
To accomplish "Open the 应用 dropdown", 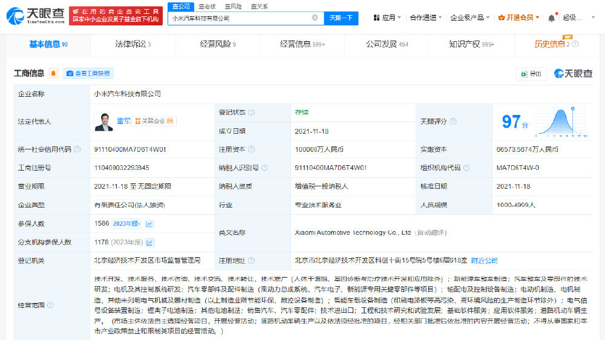I will pos(387,18).
